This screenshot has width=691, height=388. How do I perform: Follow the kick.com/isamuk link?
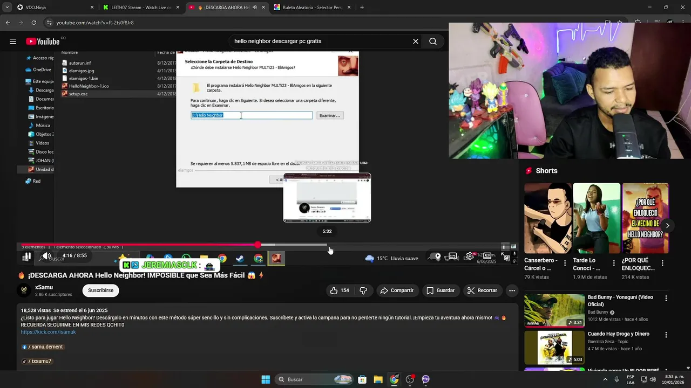(48, 332)
